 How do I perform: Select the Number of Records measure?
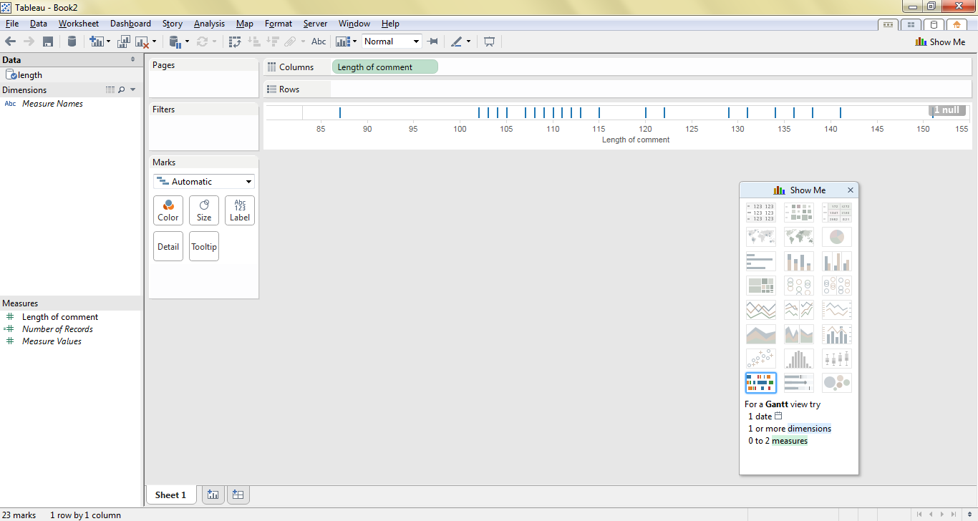(x=57, y=329)
